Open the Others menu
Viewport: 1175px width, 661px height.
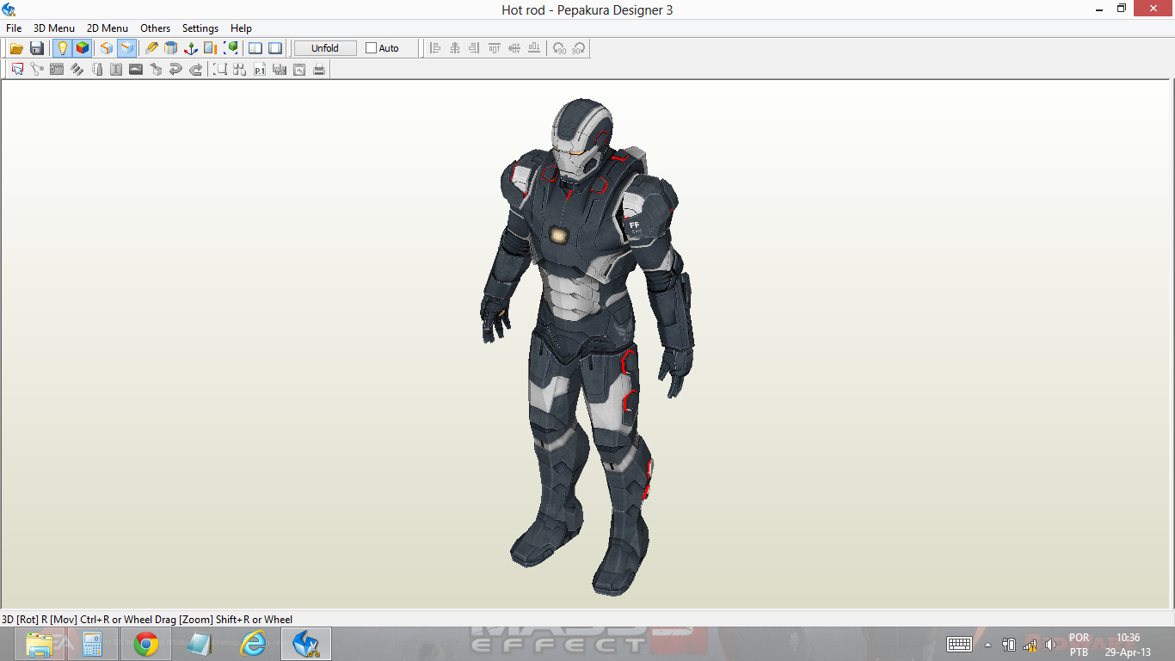[156, 28]
